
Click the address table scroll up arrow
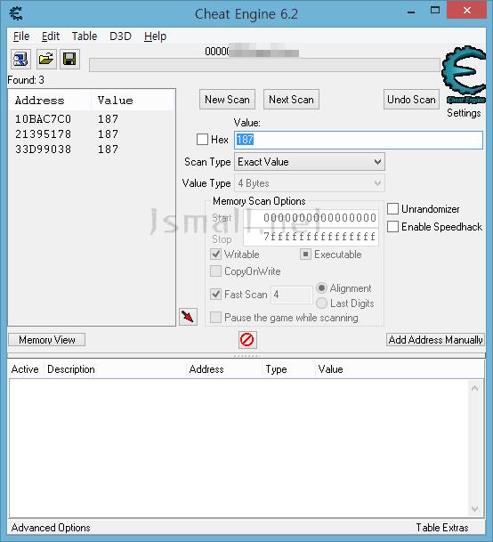pos(474,388)
